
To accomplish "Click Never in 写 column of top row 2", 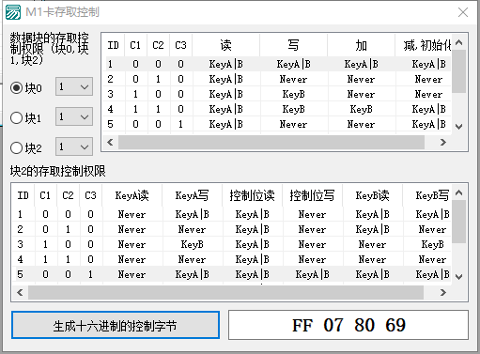I will pos(293,79).
